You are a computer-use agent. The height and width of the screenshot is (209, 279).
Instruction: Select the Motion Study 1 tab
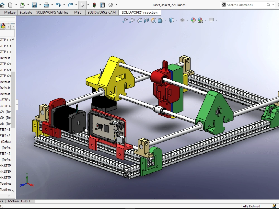click(20, 201)
